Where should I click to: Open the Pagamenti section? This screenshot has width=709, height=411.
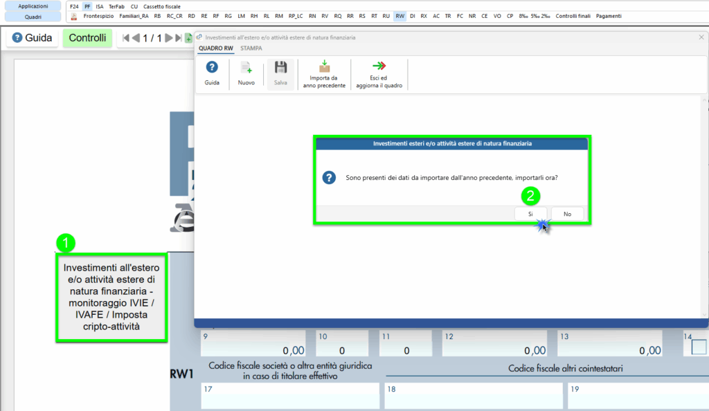point(609,16)
